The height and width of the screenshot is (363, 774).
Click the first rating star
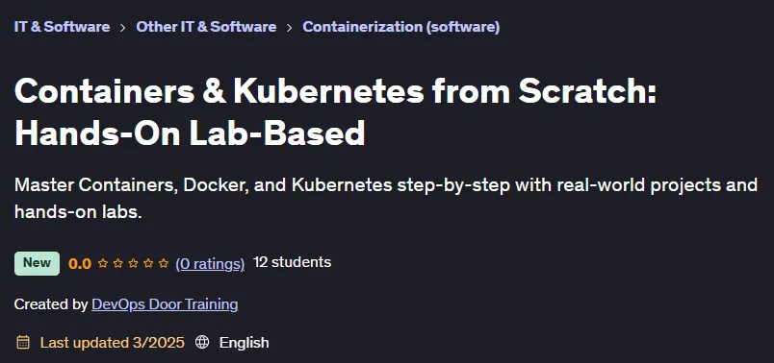point(103,263)
